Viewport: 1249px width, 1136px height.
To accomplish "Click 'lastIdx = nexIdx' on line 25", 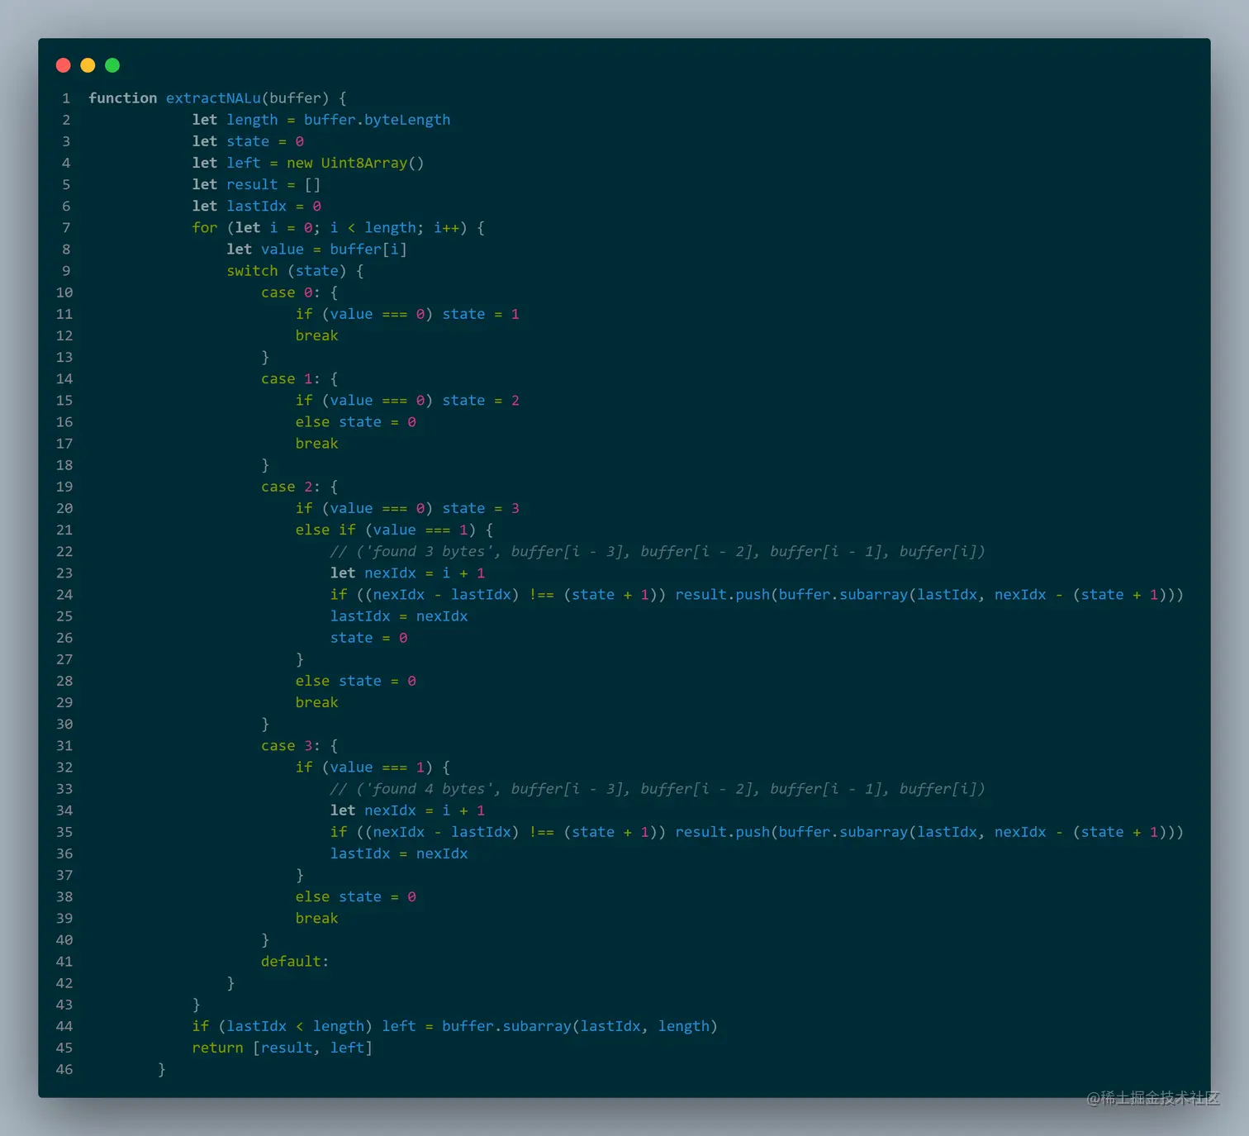I will [x=399, y=616].
